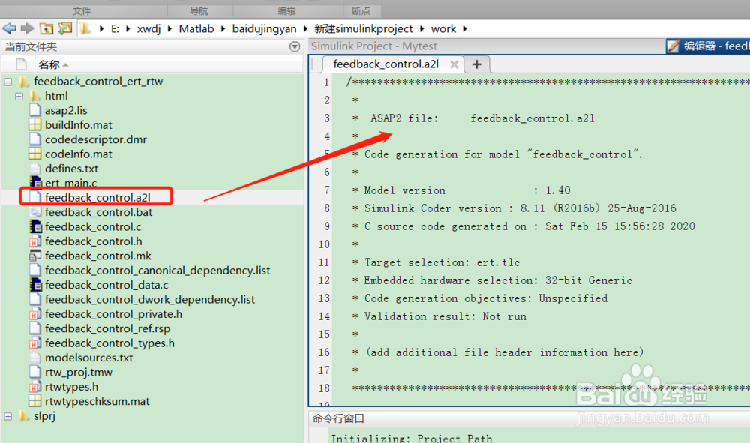This screenshot has width=750, height=443.
Task: Click the back navigation arrow
Action: coord(10,28)
